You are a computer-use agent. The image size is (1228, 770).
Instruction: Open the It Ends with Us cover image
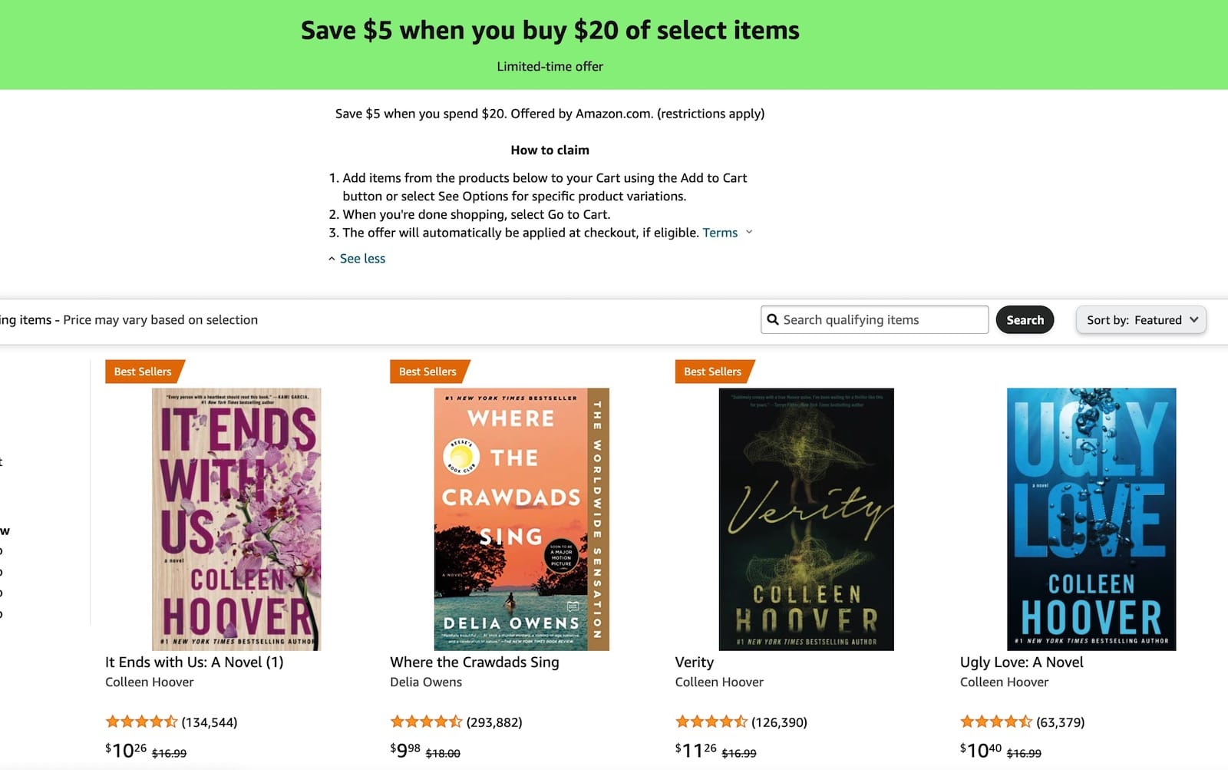(x=236, y=519)
